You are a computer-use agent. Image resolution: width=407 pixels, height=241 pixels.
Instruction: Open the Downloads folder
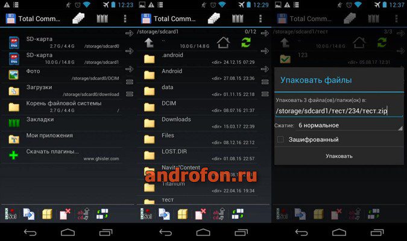point(197,123)
